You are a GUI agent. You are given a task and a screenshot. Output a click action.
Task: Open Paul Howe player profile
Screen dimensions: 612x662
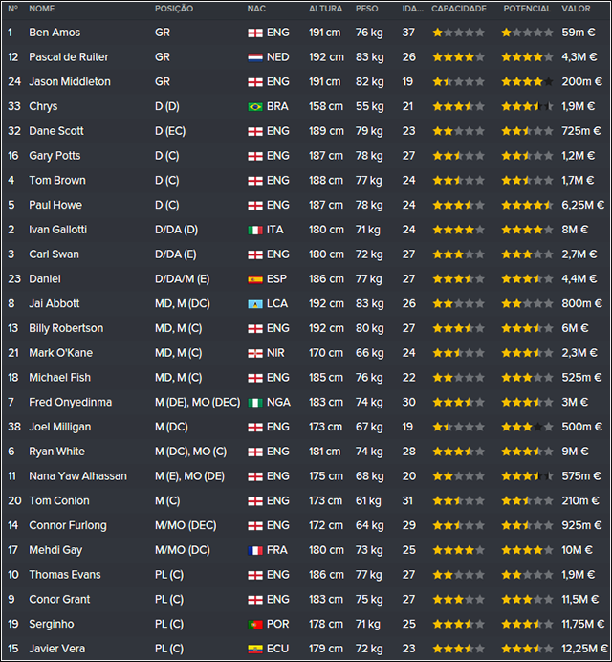point(55,205)
